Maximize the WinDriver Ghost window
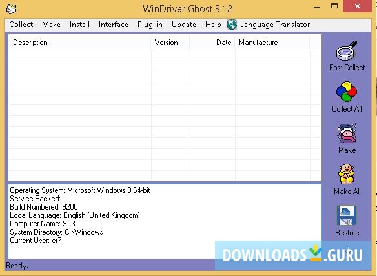 [334, 6]
